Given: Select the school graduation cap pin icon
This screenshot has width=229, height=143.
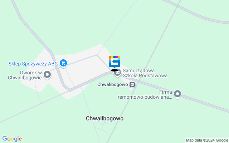Looking at the screenshot, I should pyautogui.click(x=118, y=73).
